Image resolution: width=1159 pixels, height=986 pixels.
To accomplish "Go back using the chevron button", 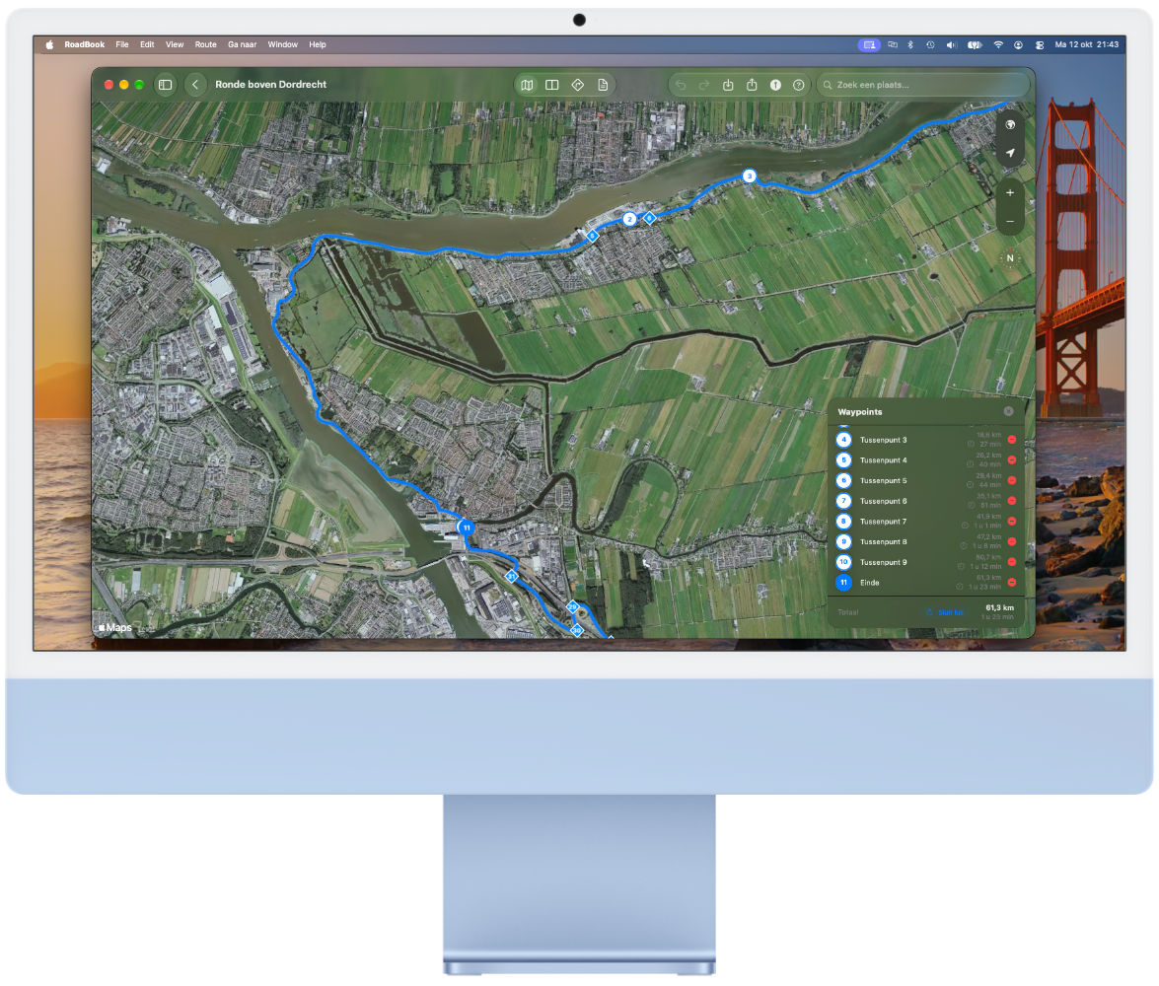I will pyautogui.click(x=195, y=85).
